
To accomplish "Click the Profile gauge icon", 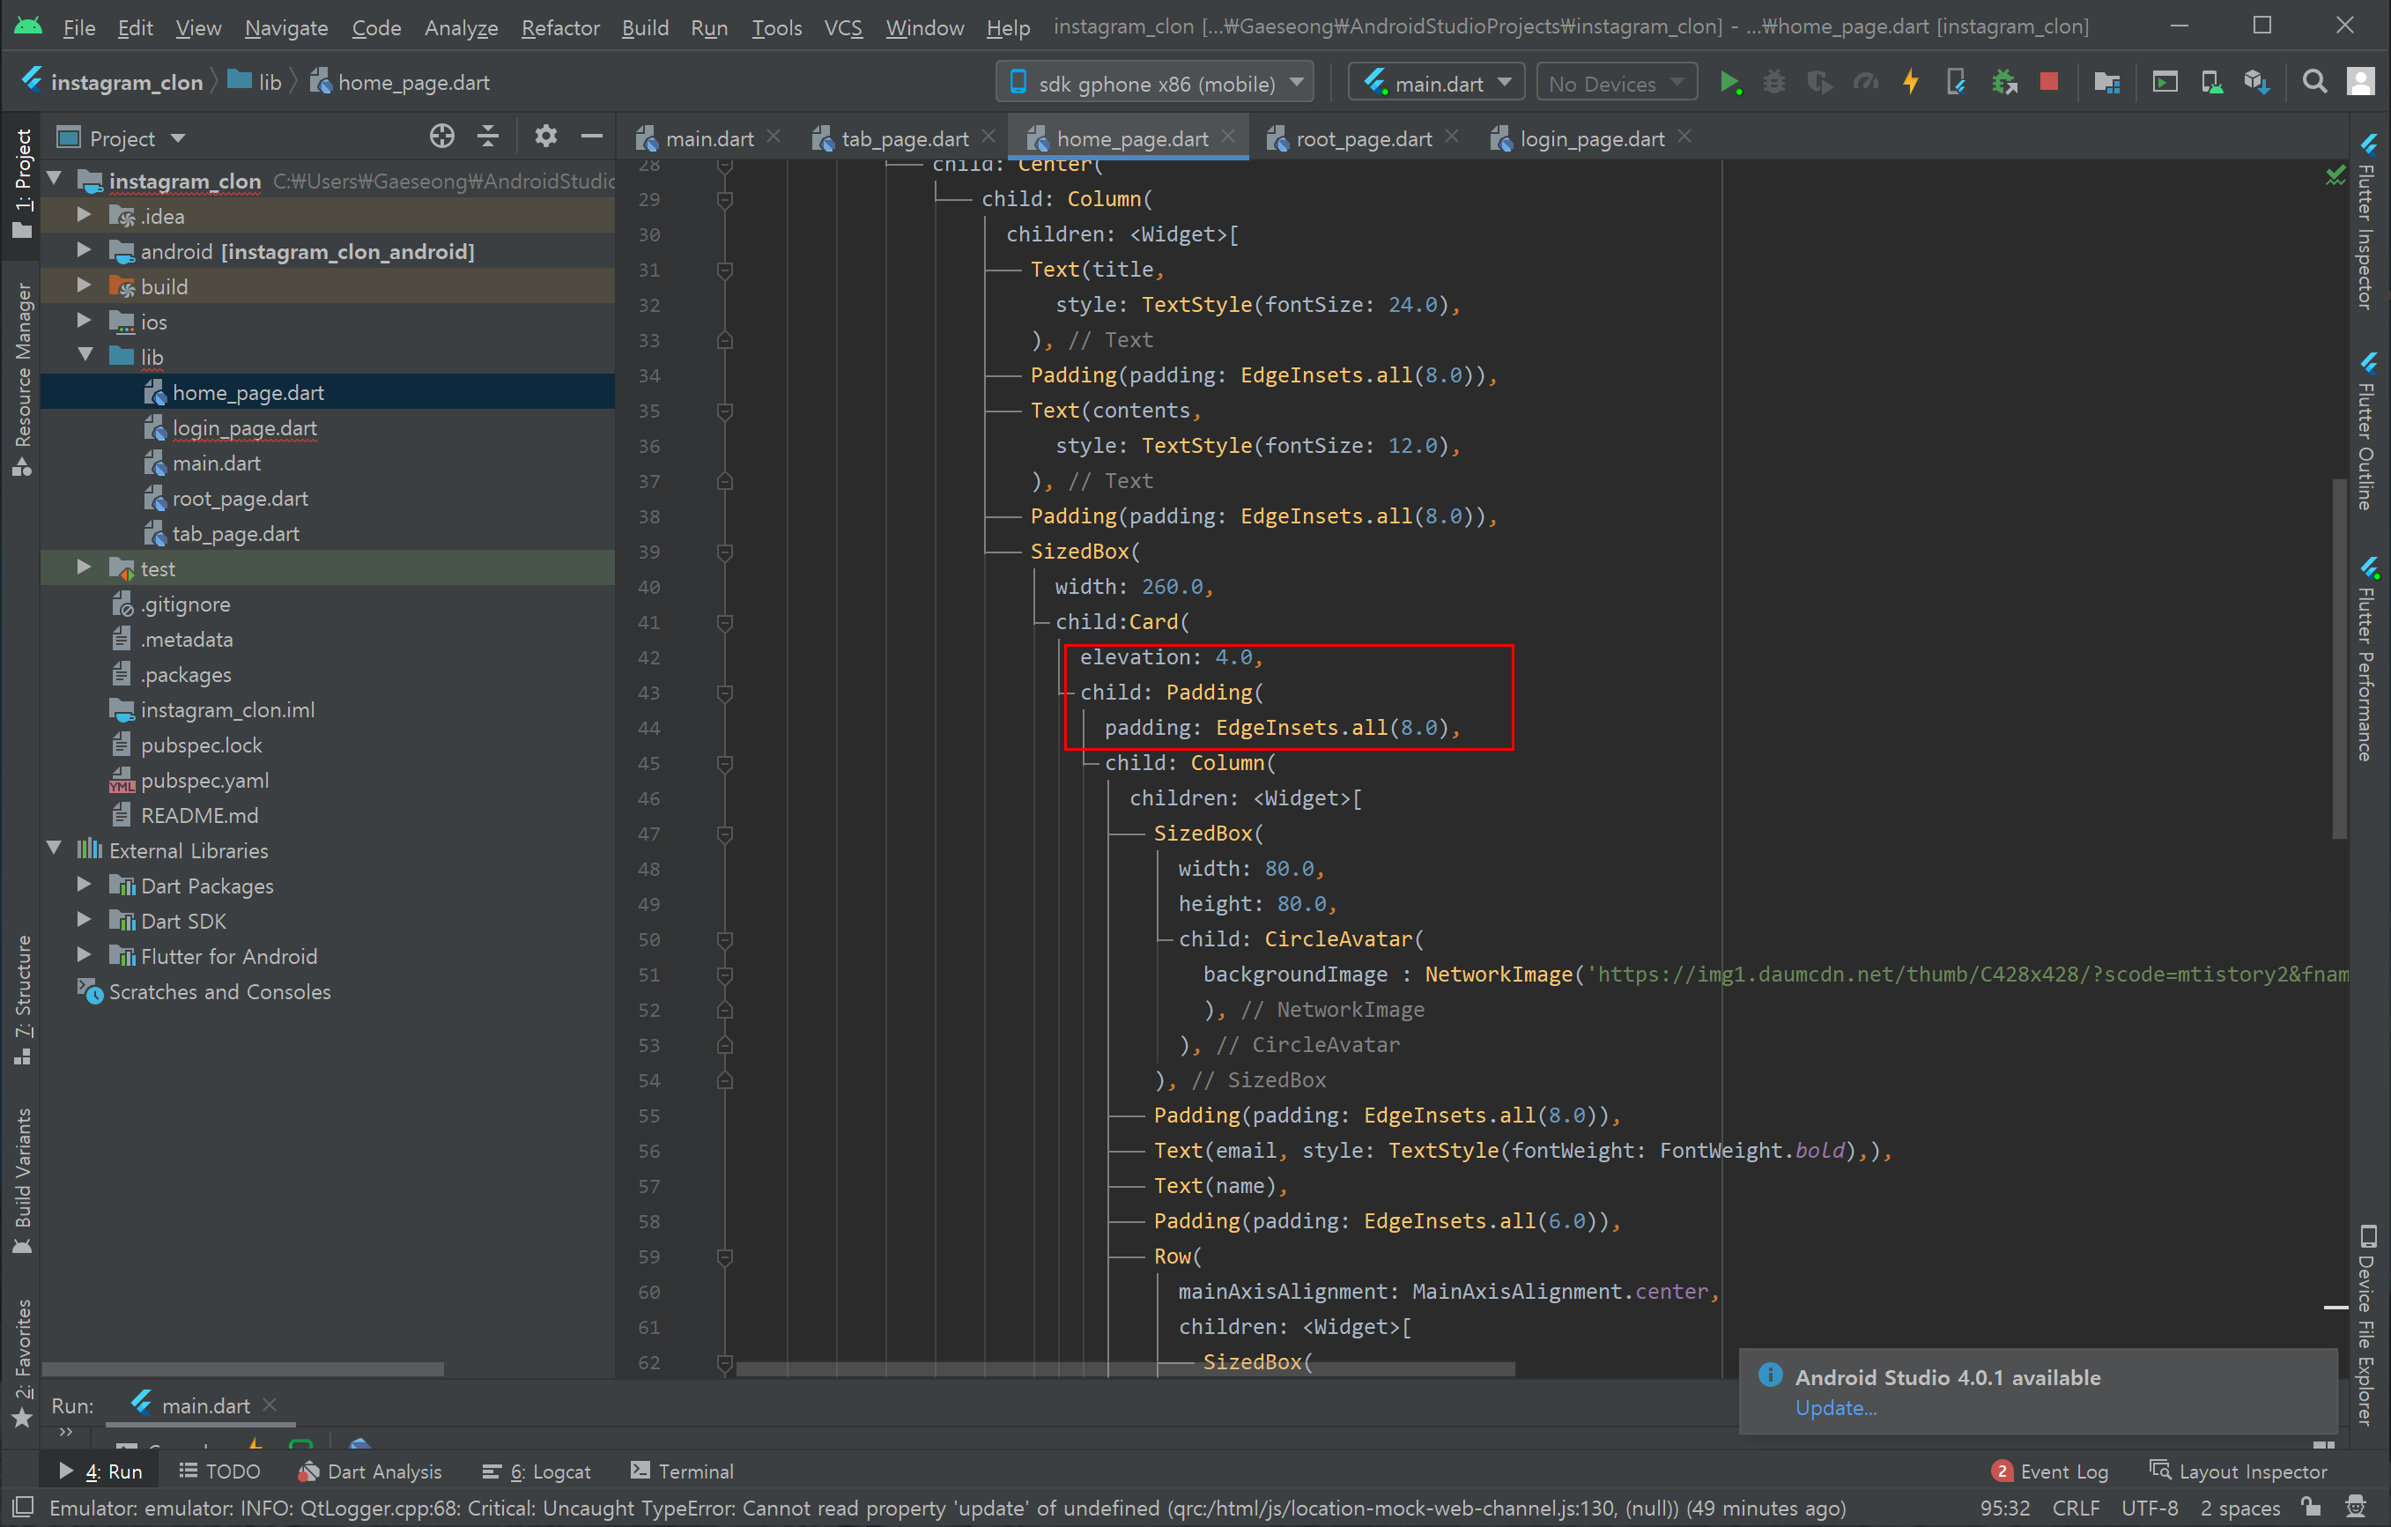I will (x=1866, y=83).
